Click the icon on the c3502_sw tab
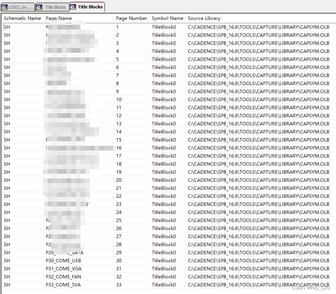Viewport: 336px width, 294px height. (5, 7)
